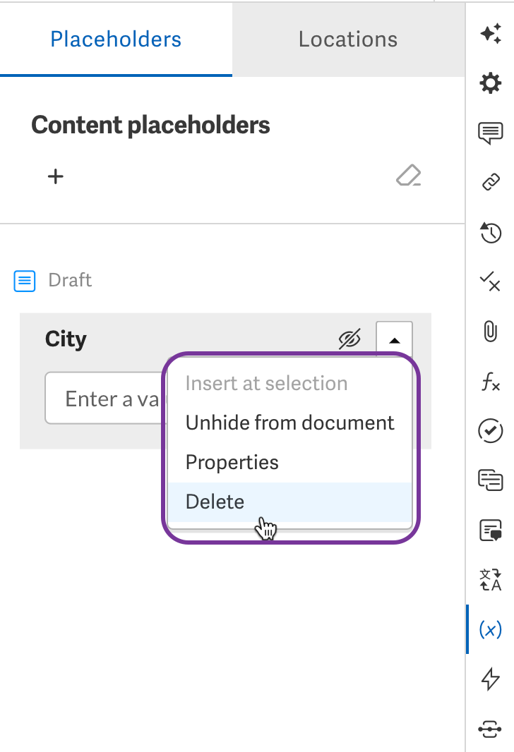Click the Enter a value input field
Image resolution: width=514 pixels, height=752 pixels.
[x=106, y=398]
